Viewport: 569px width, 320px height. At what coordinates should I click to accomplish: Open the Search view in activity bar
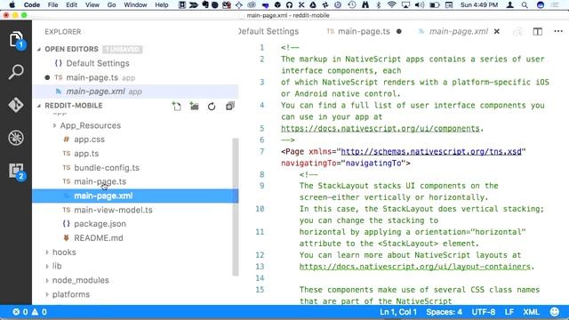click(16, 72)
